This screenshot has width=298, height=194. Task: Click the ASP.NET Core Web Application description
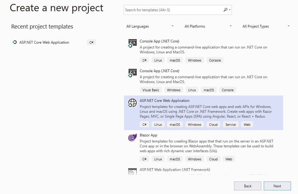pos(206,111)
